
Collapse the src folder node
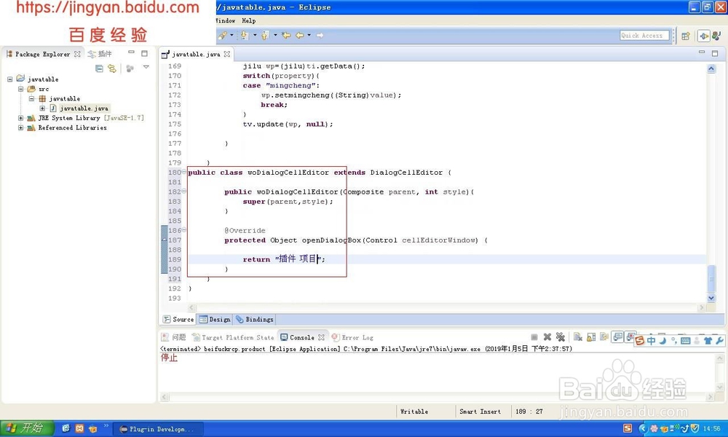pos(20,89)
